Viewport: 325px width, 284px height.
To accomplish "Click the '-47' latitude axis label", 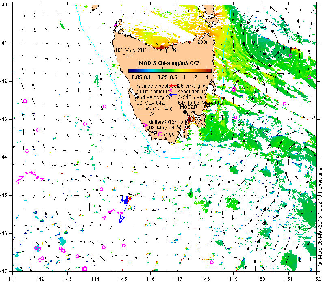I will pyautogui.click(x=3, y=271).
